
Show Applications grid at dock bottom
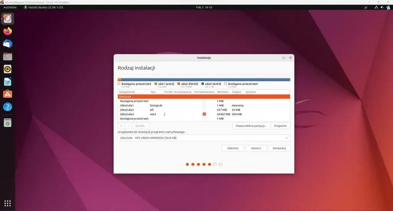click(x=8, y=203)
